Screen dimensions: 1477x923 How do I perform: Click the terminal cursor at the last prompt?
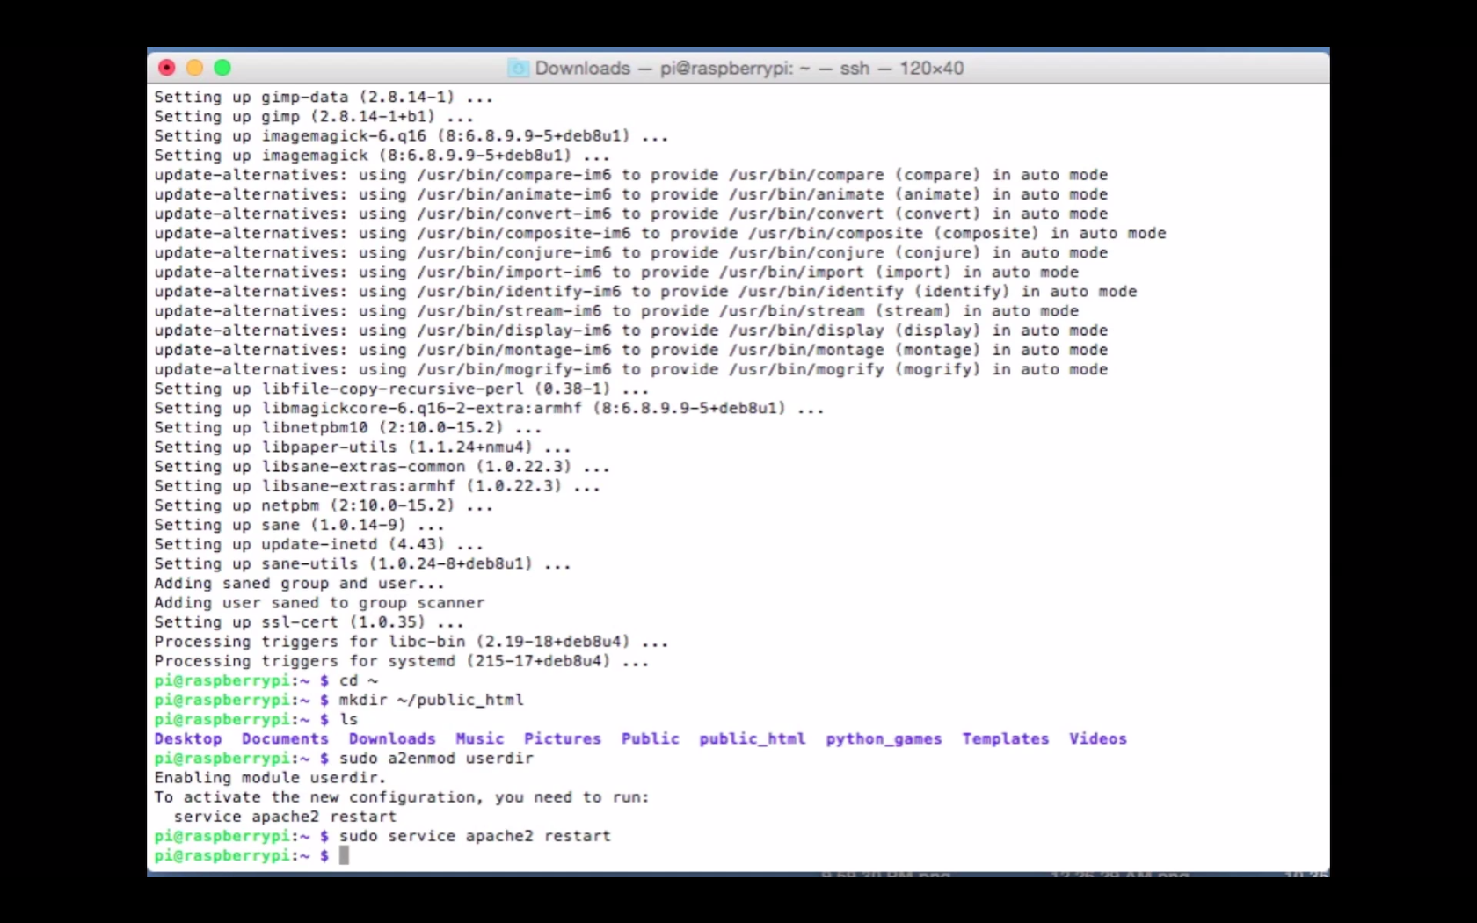(344, 855)
